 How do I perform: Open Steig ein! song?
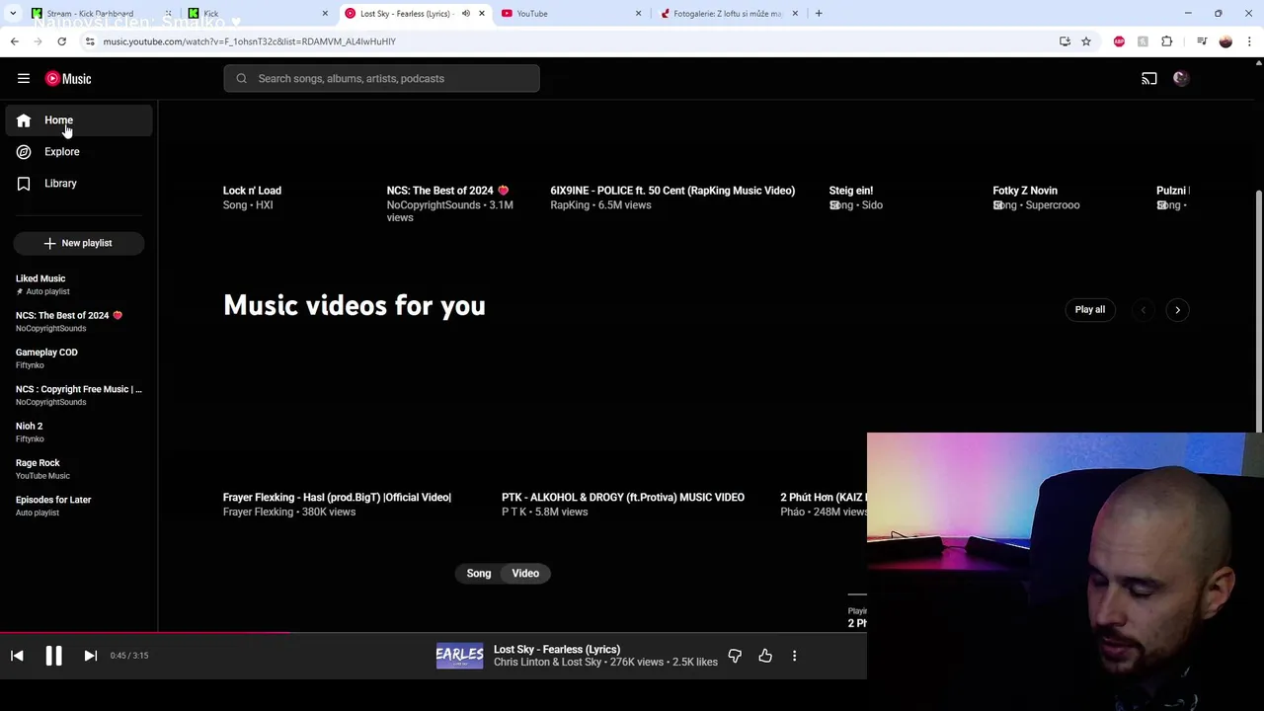(x=851, y=191)
